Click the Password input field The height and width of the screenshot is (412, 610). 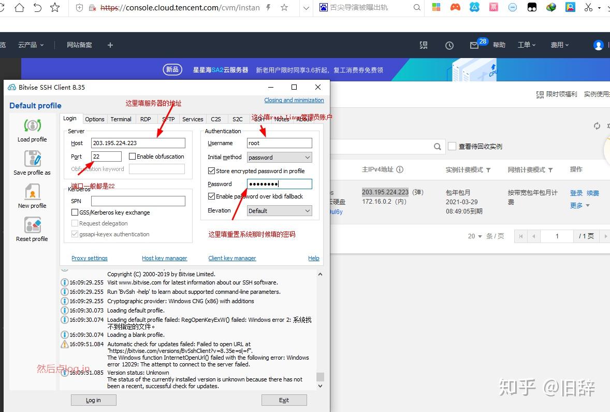coord(279,184)
